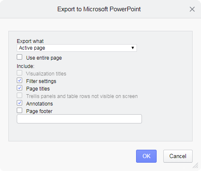
Task: Click the page footer text field
Action: pos(79,119)
